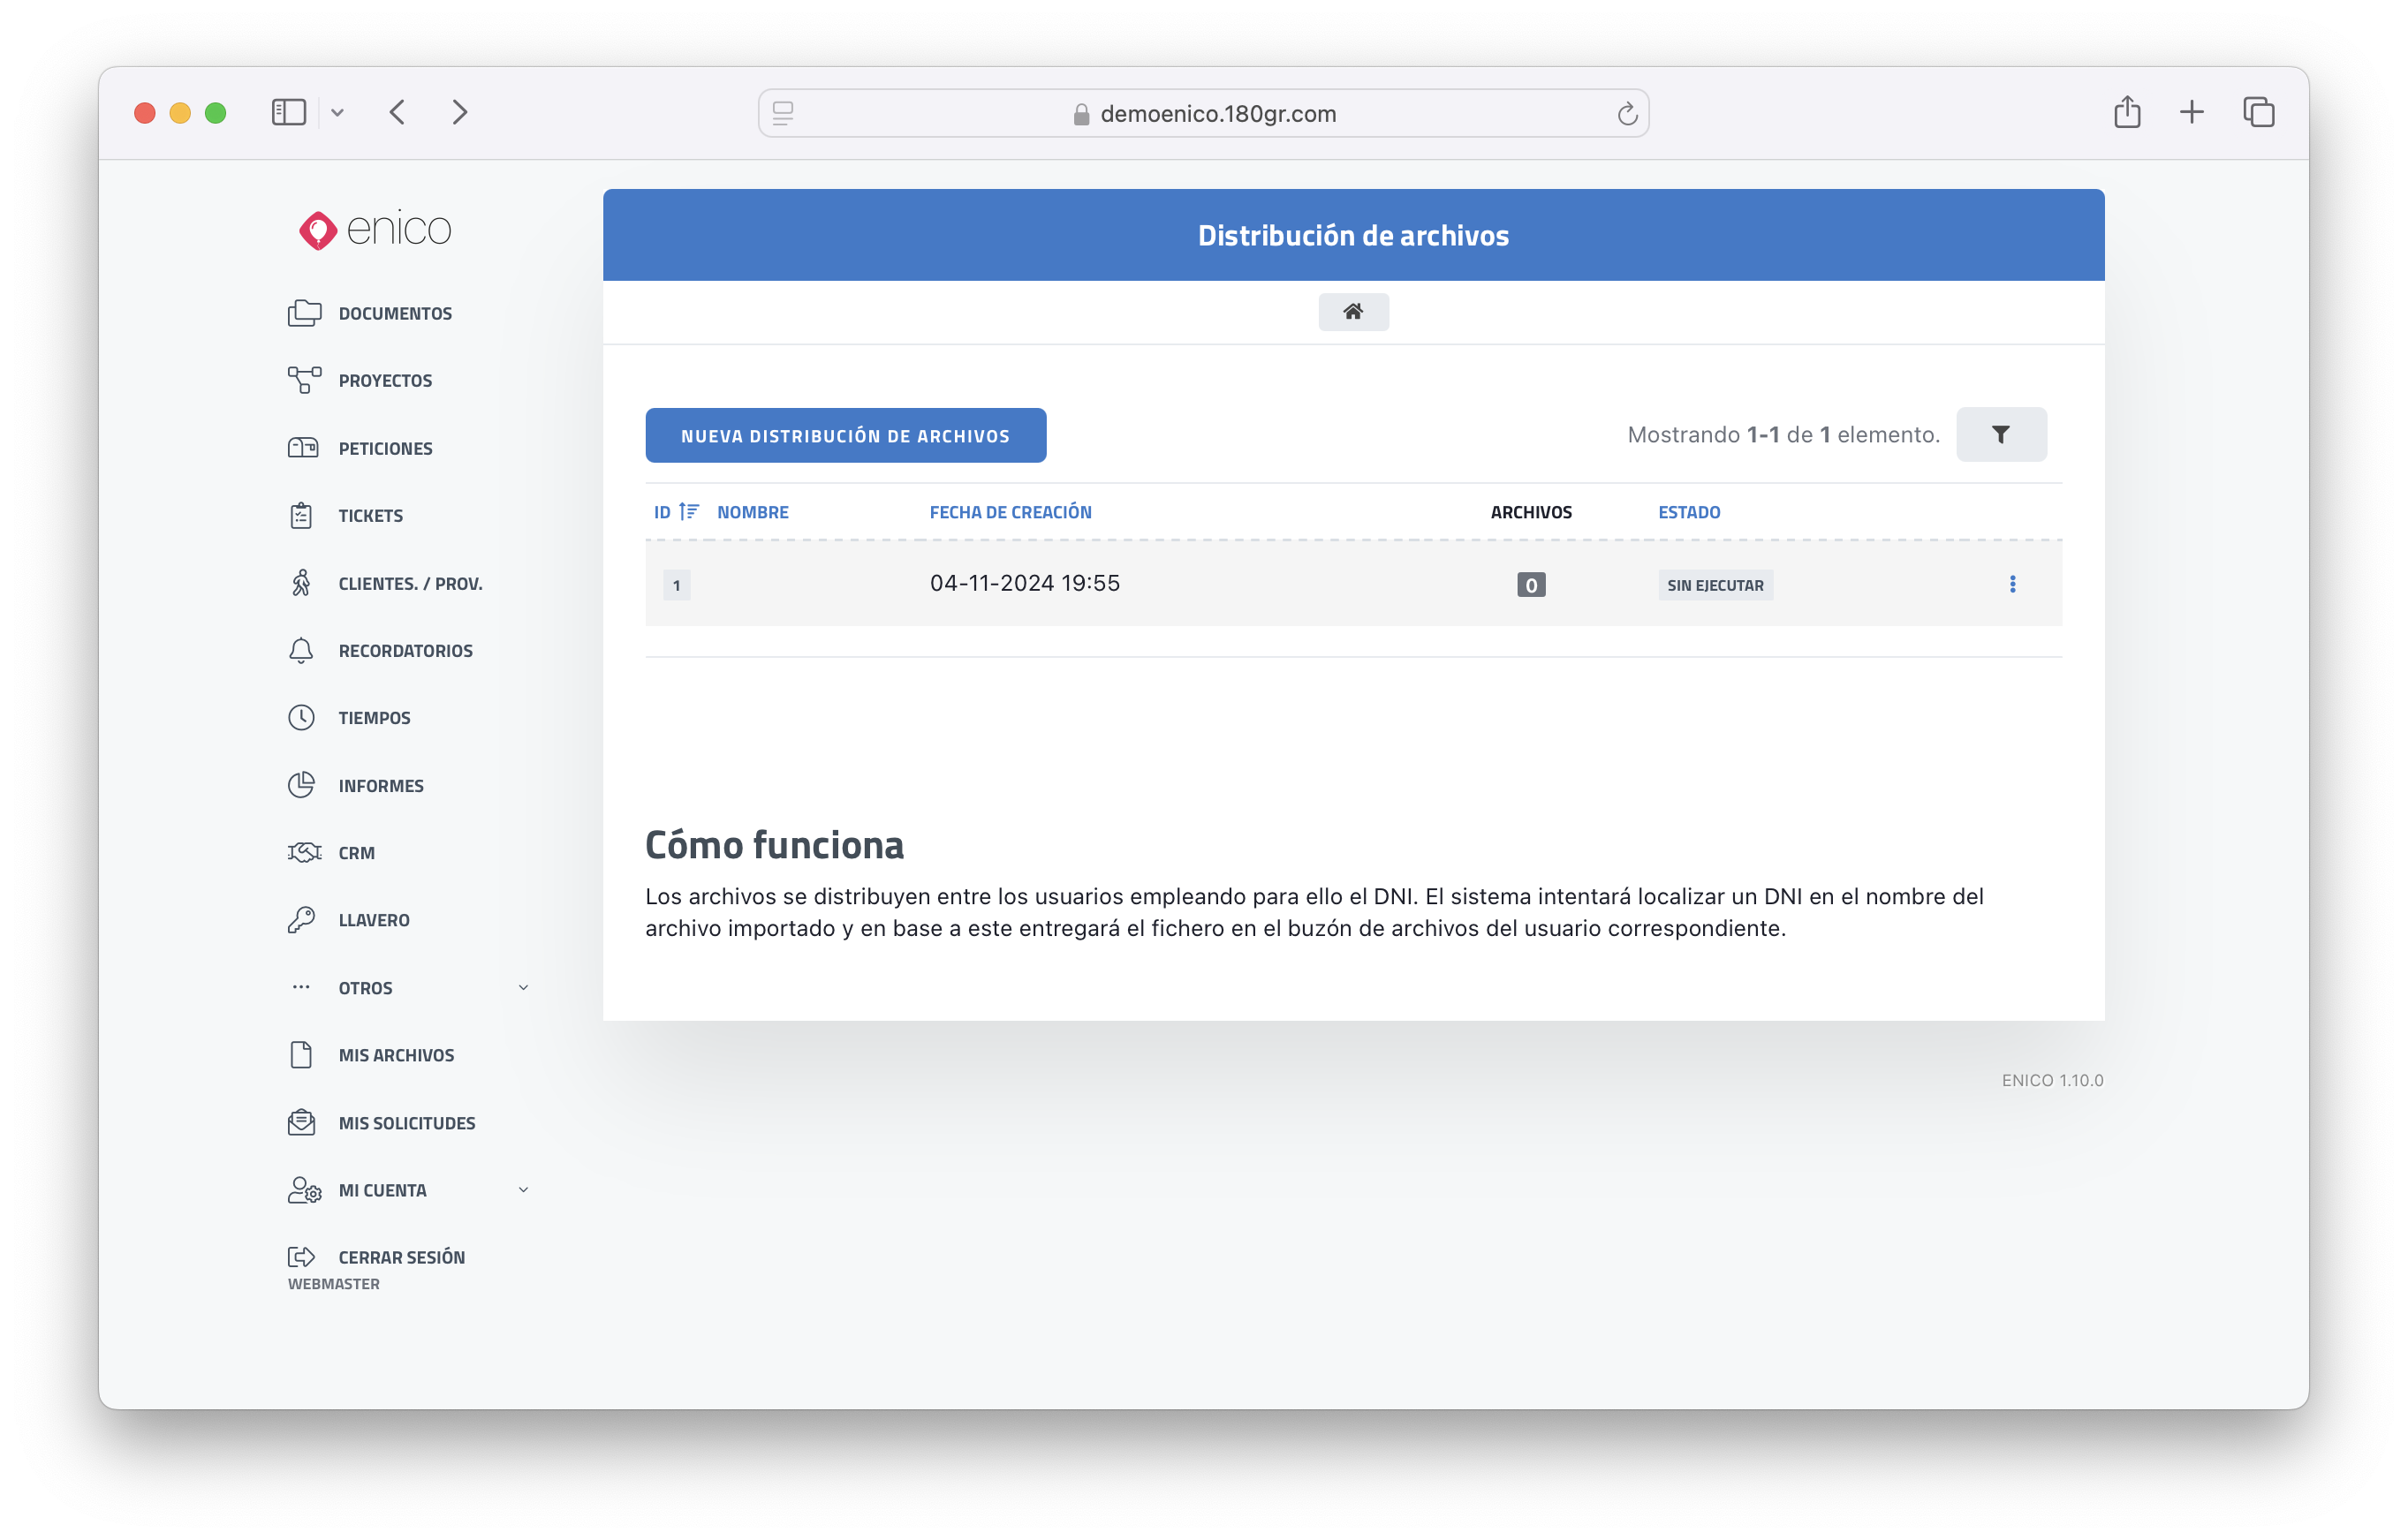Sort the table by Estado column
The image size is (2408, 1540).
tap(1689, 512)
